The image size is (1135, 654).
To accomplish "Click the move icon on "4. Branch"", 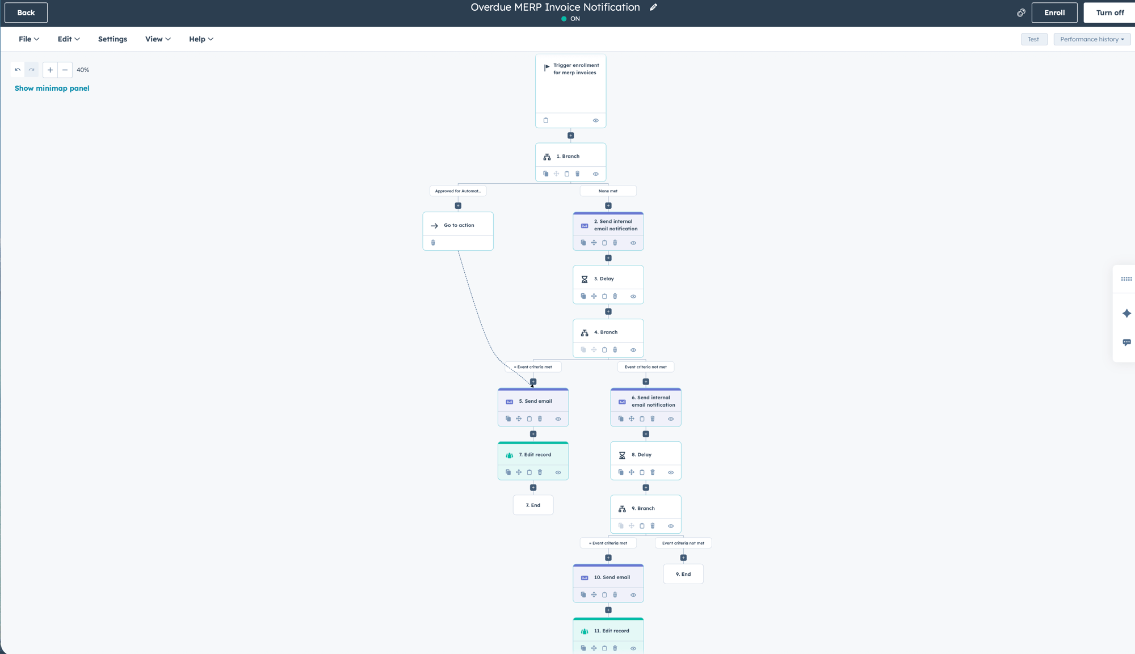I will pos(594,350).
